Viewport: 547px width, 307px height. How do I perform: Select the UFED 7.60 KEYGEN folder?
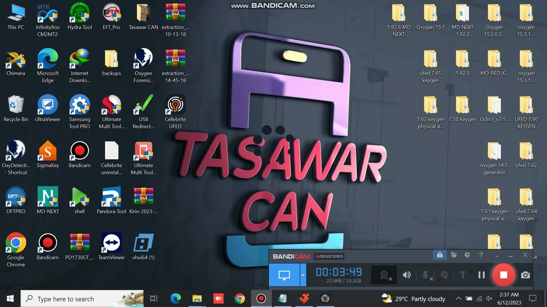point(526,112)
